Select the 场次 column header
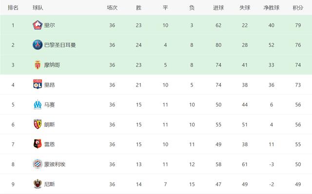This screenshot has width=312, height=194. [x=112, y=8]
